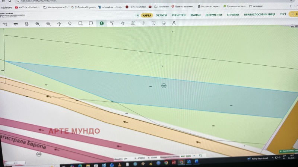Click the location pin marker tool
Screen dimensions: 298x167
70,23
